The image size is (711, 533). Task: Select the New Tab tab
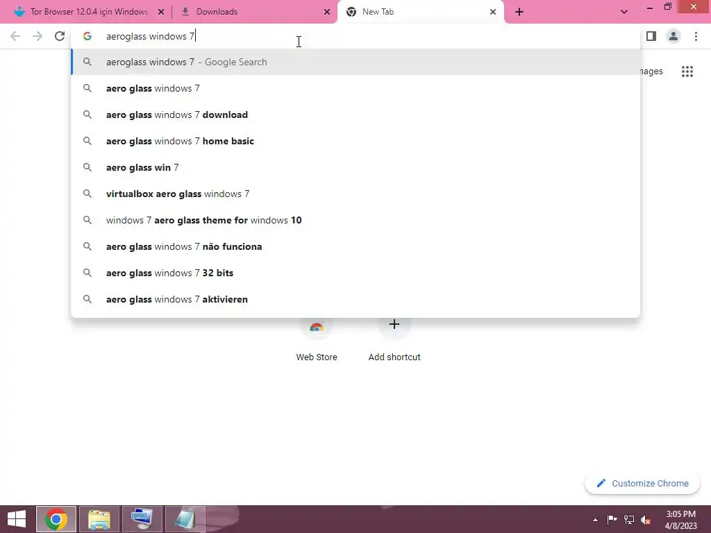pyautogui.click(x=421, y=12)
